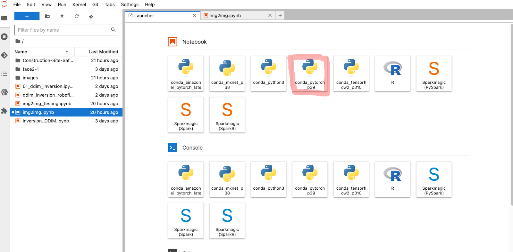Sort files by Name column
Image resolution: width=513 pixels, height=252 pixels.
[42, 51]
